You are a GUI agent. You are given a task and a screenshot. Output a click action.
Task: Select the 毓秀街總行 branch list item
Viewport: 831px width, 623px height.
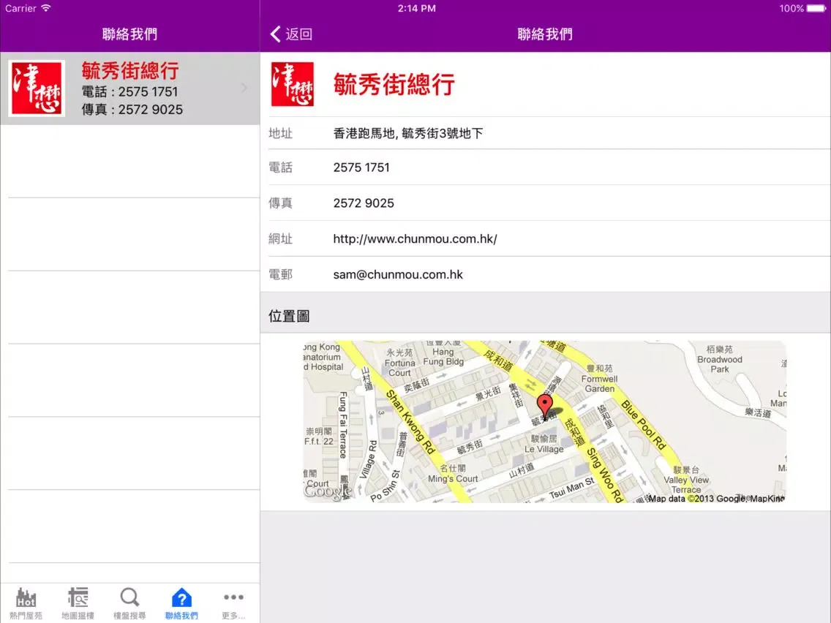pos(130,88)
